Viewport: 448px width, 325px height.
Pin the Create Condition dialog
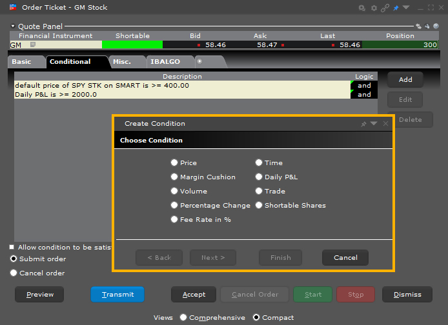coord(363,124)
